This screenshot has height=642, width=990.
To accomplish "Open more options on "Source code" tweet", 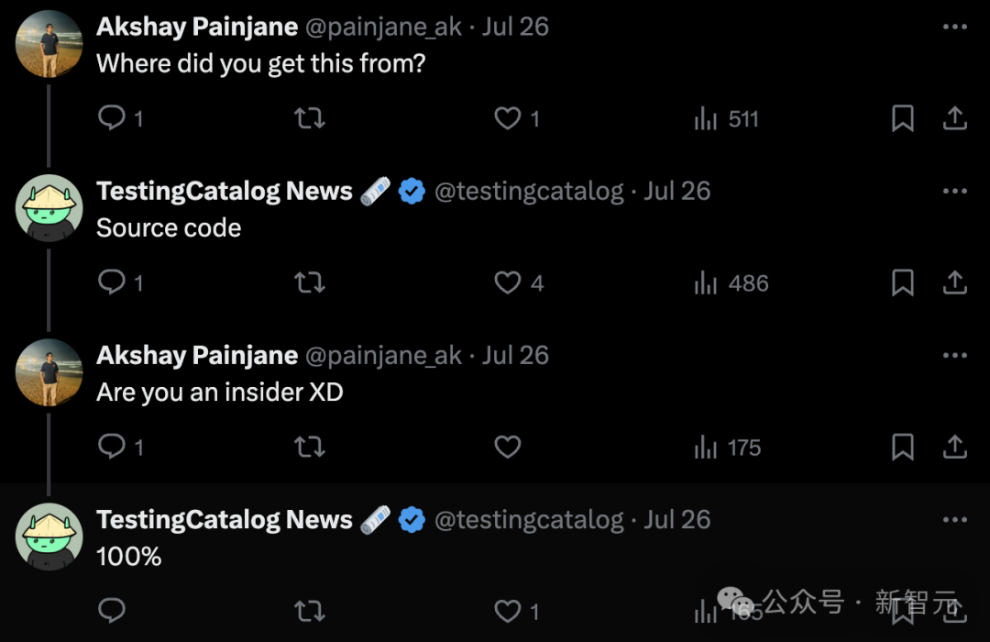I will click(955, 191).
